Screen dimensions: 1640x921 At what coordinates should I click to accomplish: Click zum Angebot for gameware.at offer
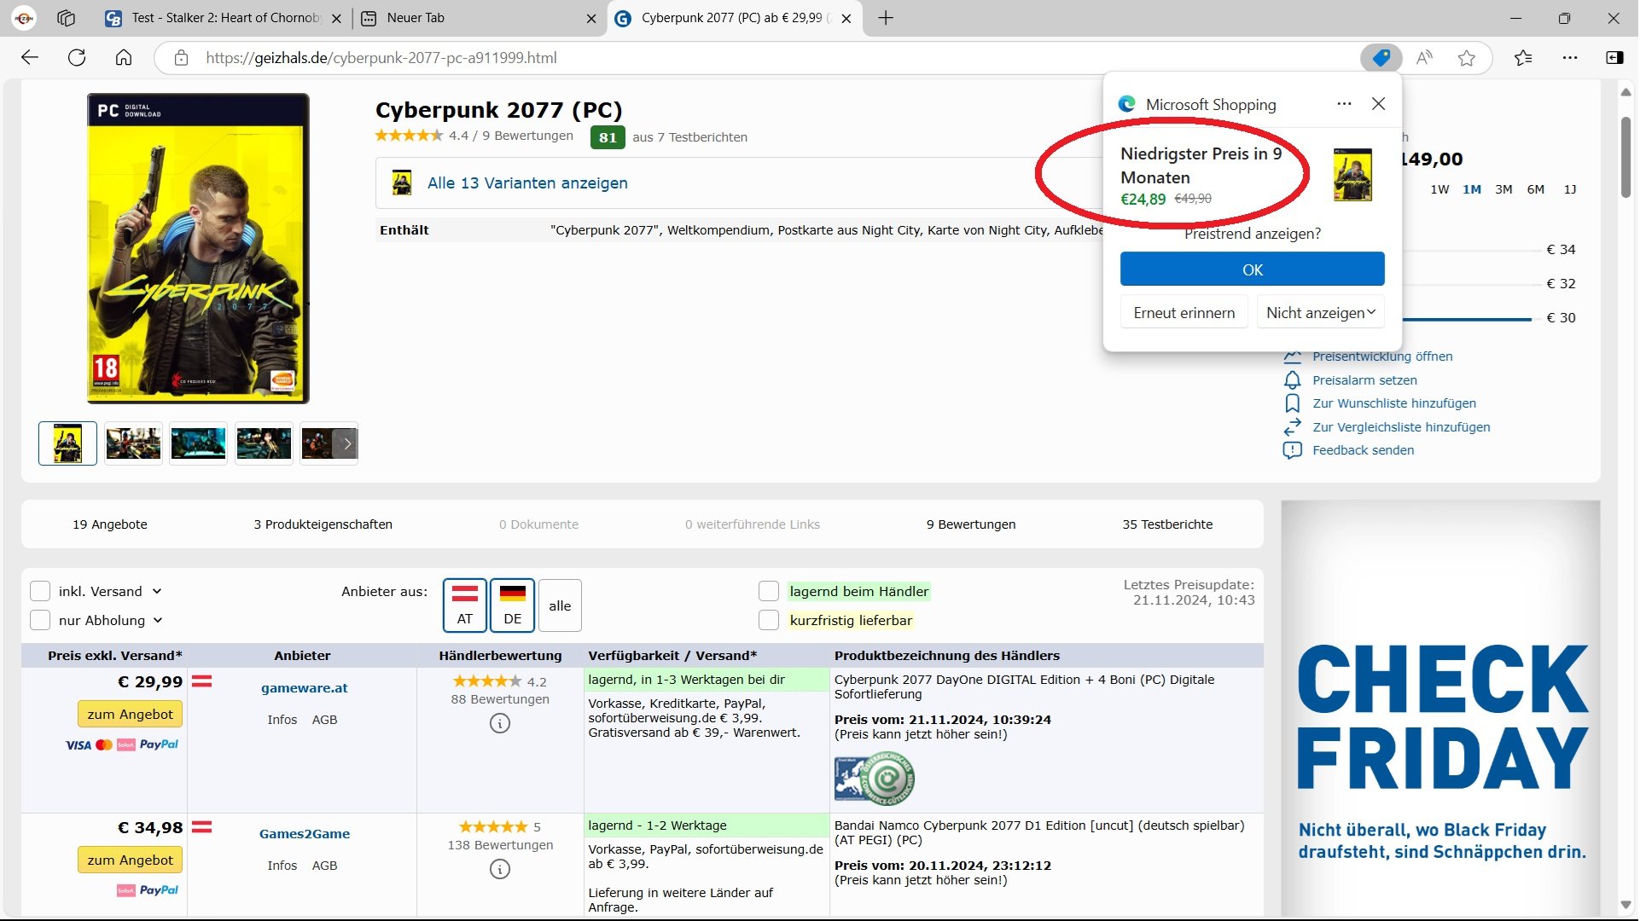pos(130,715)
